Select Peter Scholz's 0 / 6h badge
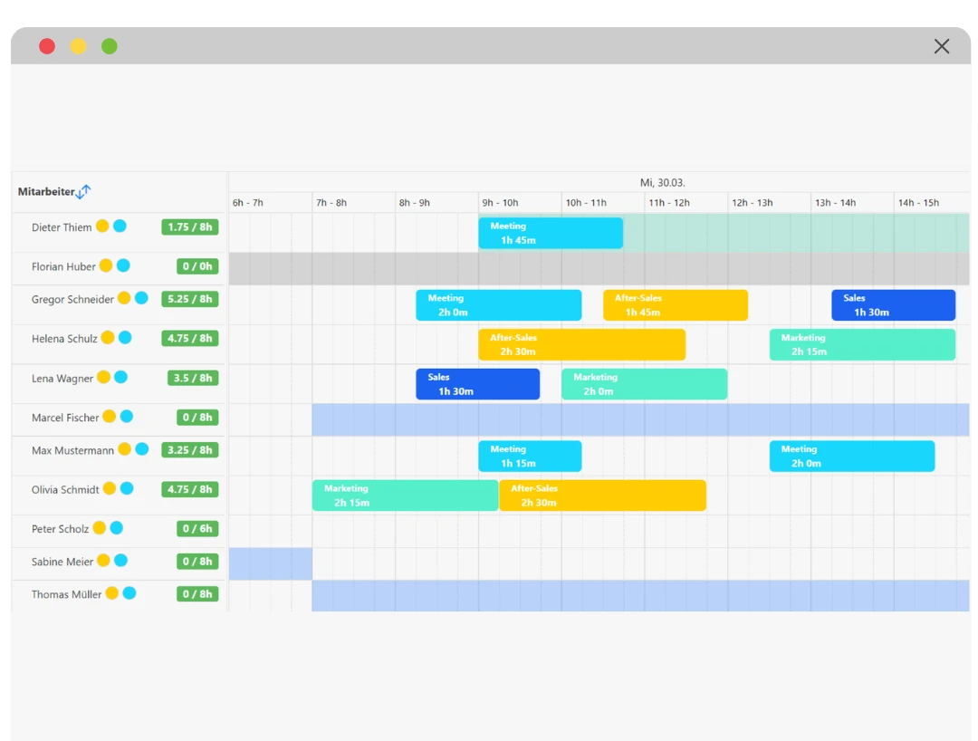The image size is (978, 741). point(197,528)
